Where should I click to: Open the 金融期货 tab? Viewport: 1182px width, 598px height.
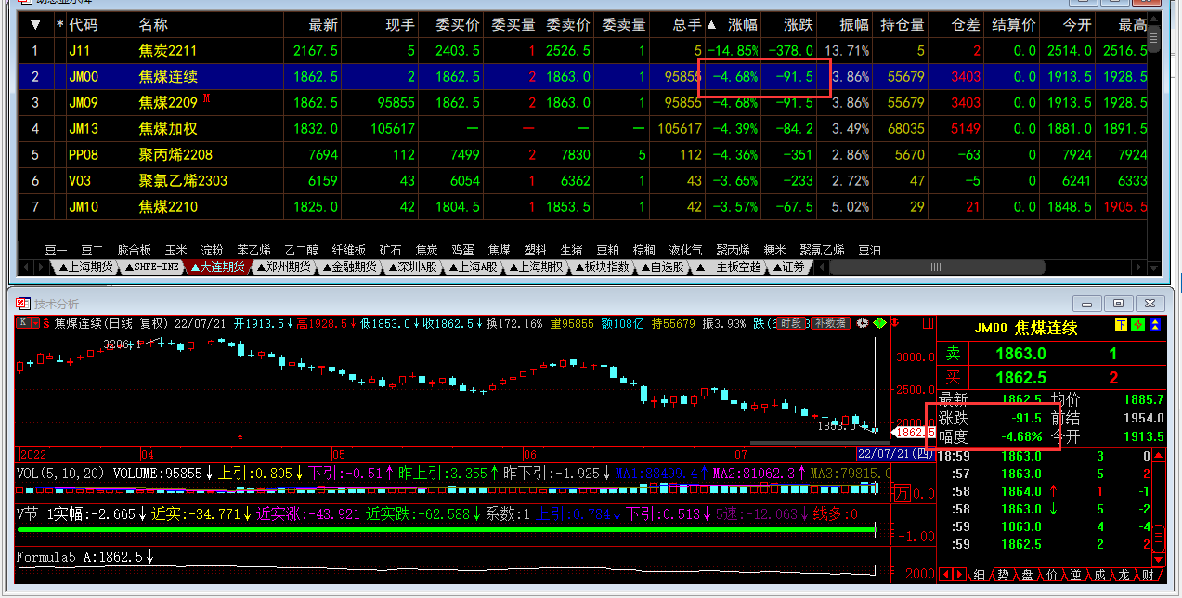pos(348,267)
